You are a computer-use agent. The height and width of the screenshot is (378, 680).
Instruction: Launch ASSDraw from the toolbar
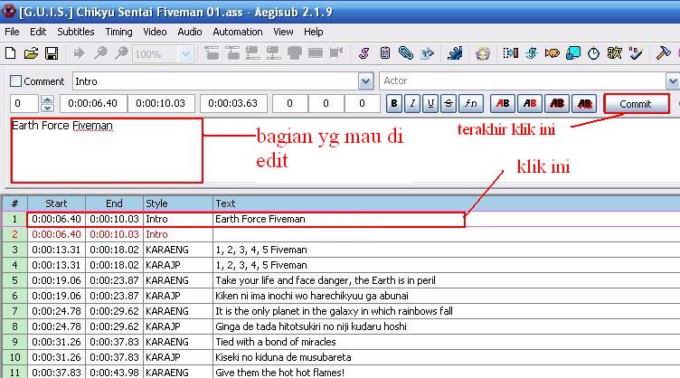coord(482,53)
